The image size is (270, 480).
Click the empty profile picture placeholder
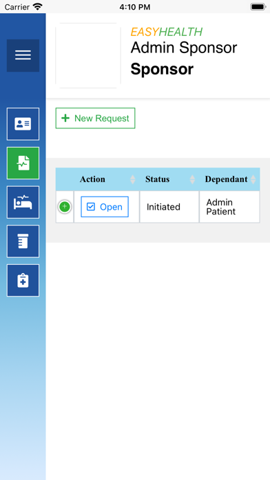click(88, 55)
